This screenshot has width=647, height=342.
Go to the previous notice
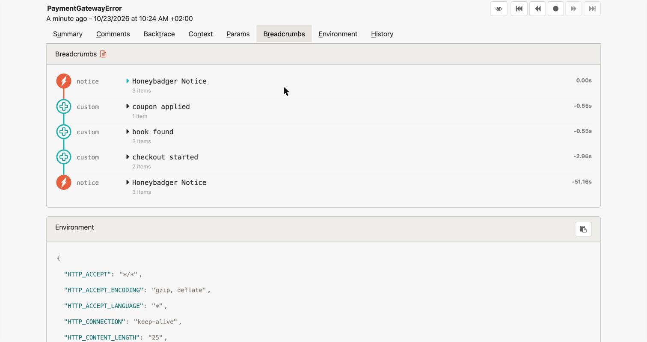pyautogui.click(x=537, y=9)
